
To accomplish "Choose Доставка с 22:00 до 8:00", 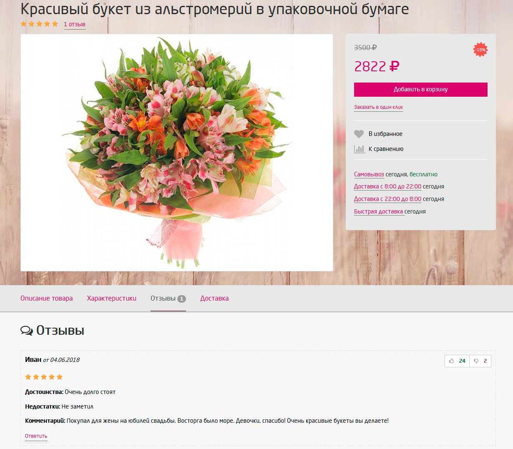I will (x=388, y=199).
